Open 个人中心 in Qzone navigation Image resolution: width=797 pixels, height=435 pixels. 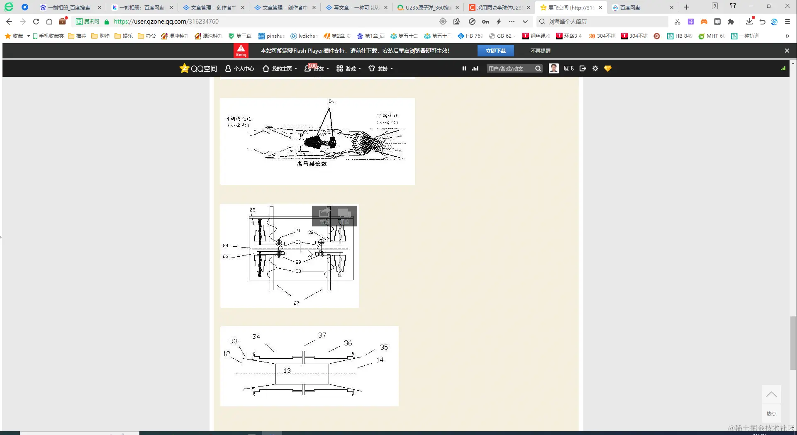[239, 68]
